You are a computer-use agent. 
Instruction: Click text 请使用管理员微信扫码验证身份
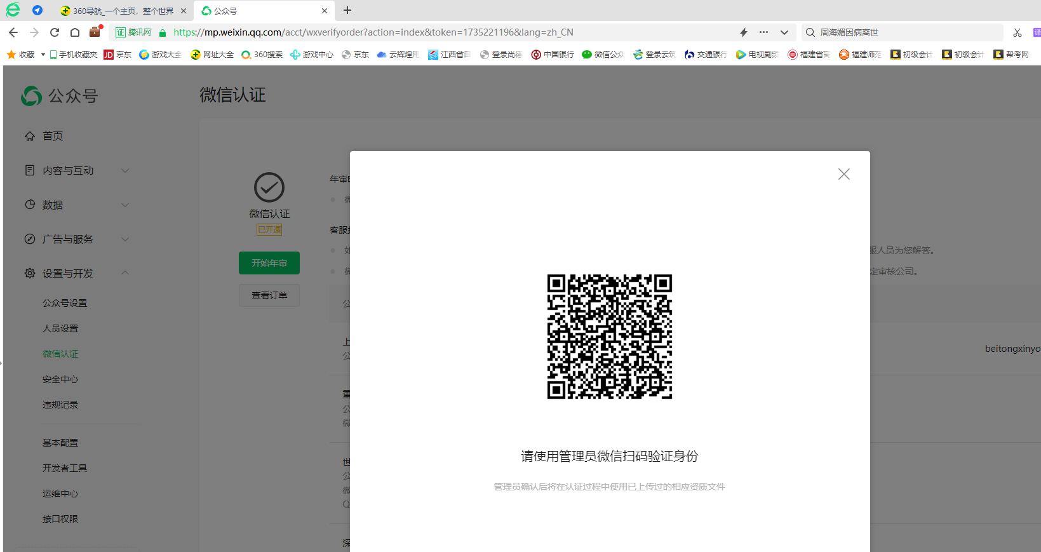[x=610, y=456]
